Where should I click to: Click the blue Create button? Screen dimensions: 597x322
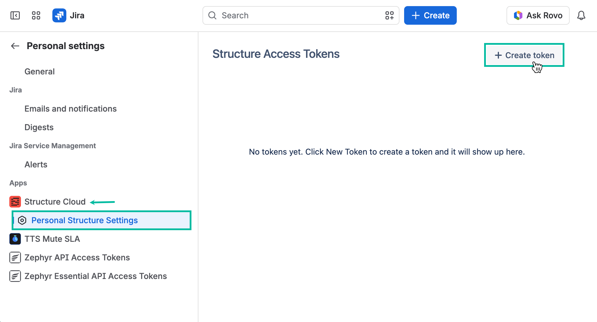point(430,15)
